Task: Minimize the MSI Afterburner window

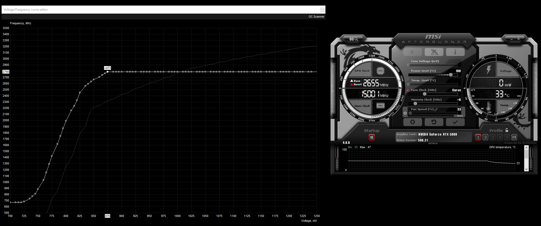Action: [512, 39]
